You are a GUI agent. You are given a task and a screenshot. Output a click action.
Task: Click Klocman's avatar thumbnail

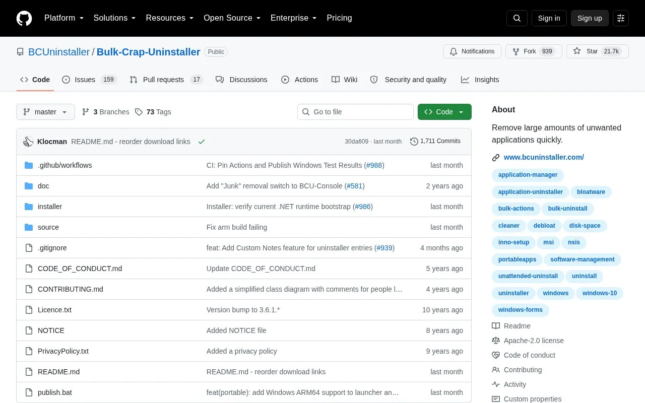coord(28,142)
